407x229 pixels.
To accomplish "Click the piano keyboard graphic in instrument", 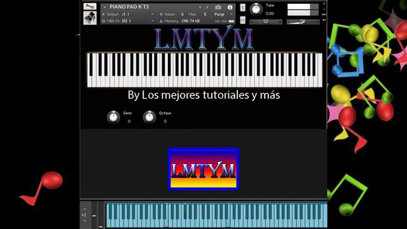I will pos(205,70).
